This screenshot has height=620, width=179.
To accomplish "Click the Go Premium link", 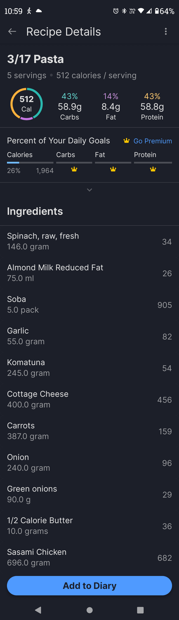I will tap(153, 141).
